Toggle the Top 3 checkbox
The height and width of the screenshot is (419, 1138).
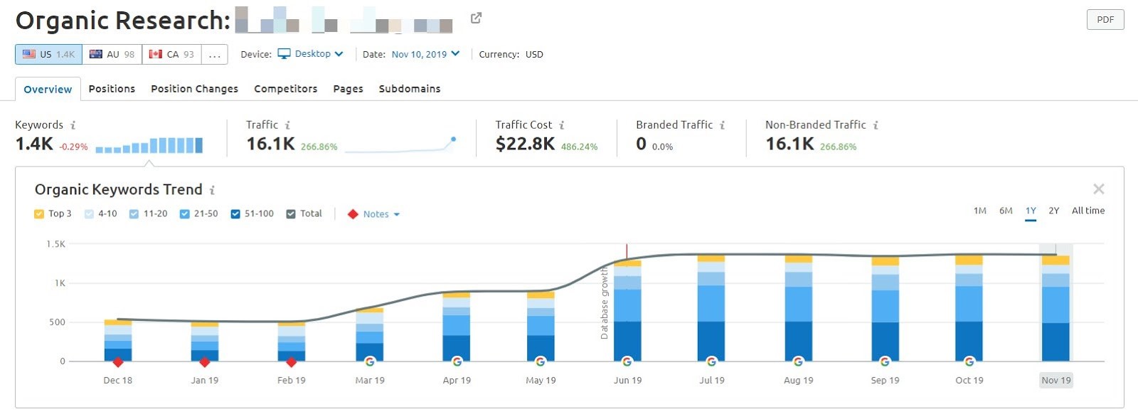pos(39,214)
